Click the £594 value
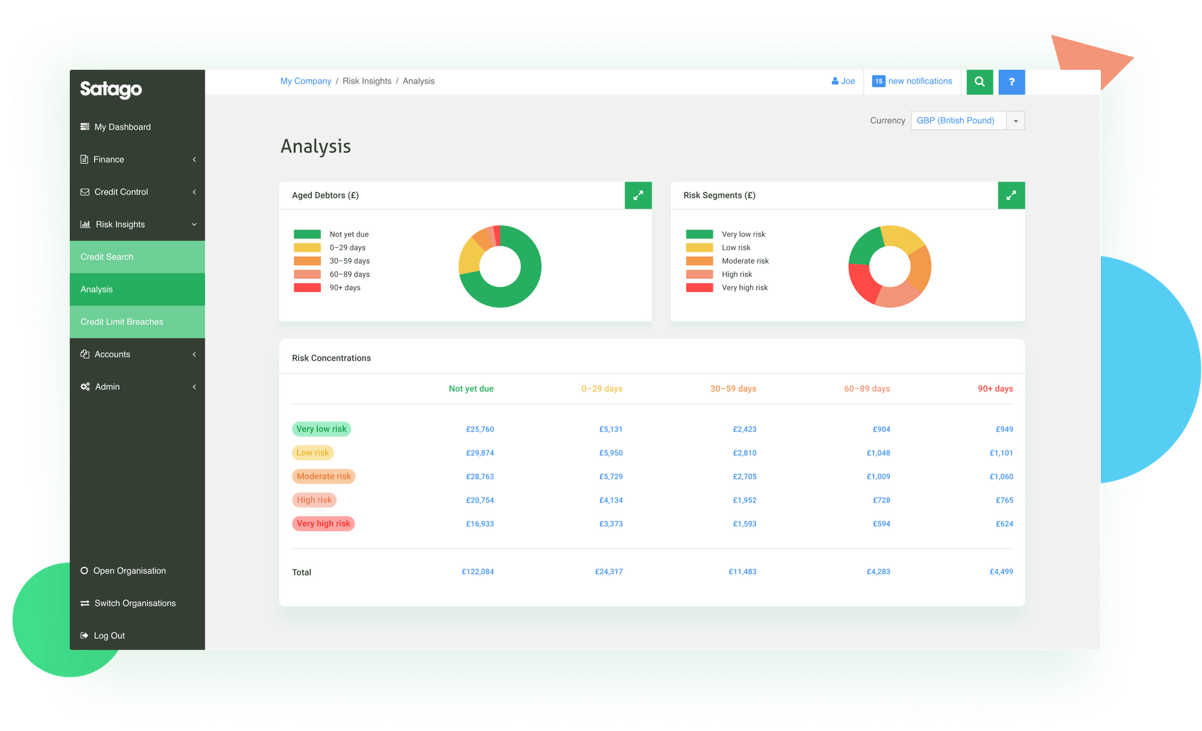Image resolution: width=1202 pixels, height=731 pixels. [x=882, y=524]
